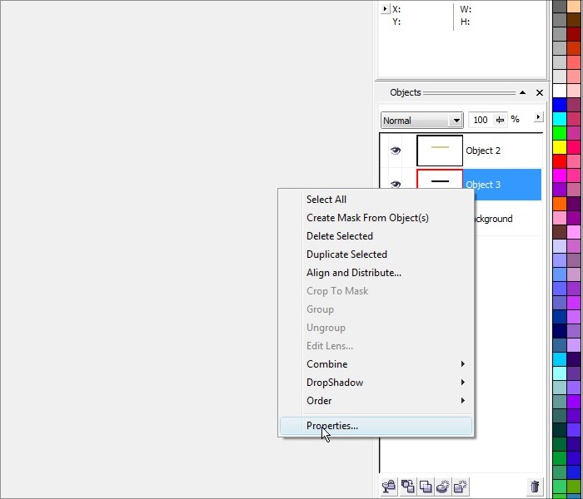583x499 pixels.
Task: Click the trash can delete icon
Action: click(535, 487)
